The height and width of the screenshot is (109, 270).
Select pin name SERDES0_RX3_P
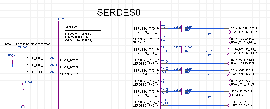tap(146, 102)
